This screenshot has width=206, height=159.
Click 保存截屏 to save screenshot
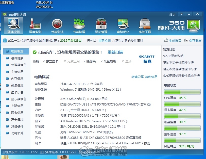point(195,40)
